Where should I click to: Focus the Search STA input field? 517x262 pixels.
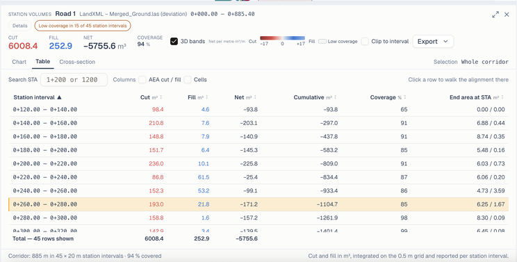pos(74,79)
